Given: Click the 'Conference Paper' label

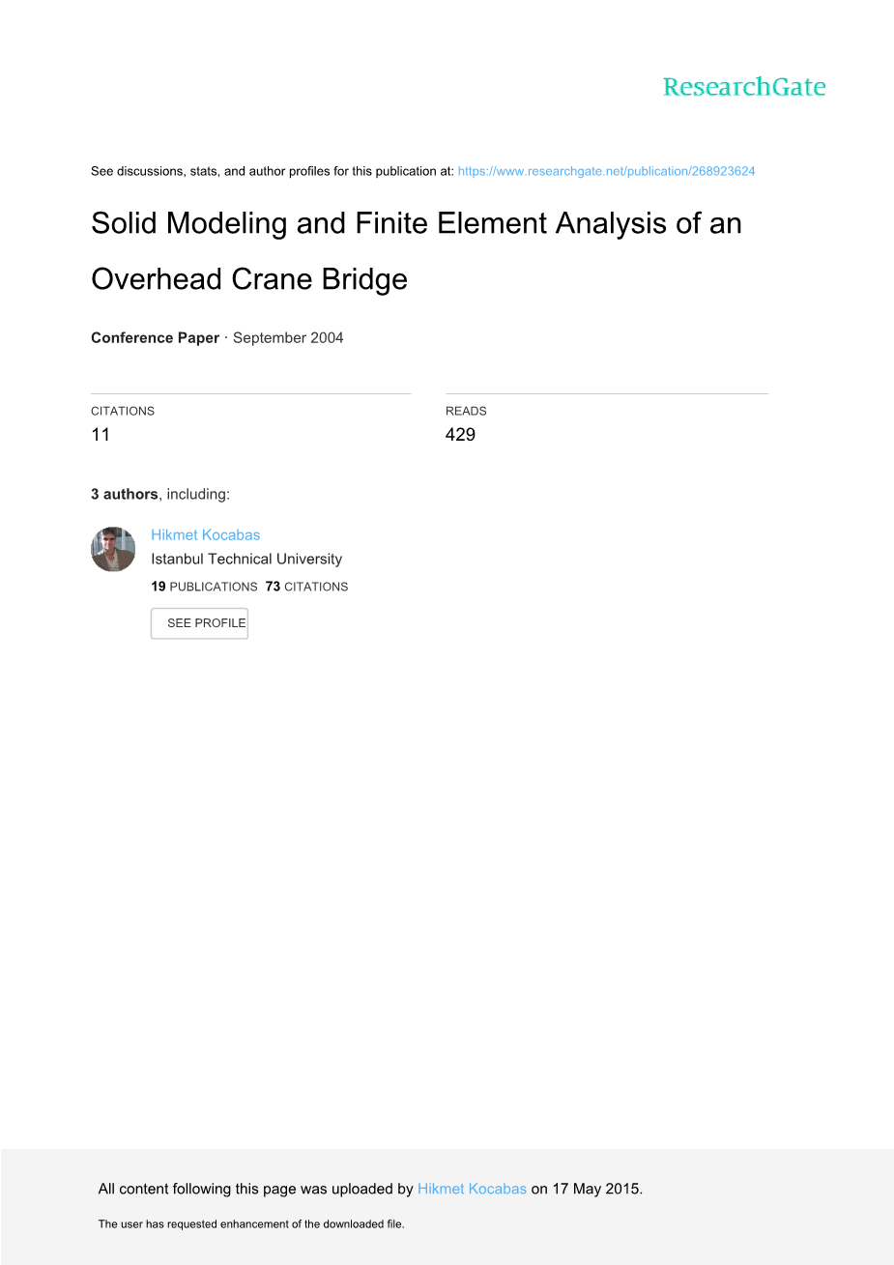Looking at the screenshot, I should tap(155, 337).
